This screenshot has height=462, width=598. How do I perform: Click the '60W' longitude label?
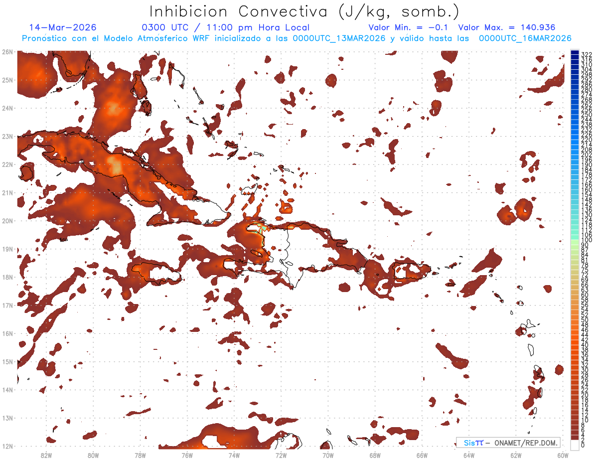[x=563, y=455]
